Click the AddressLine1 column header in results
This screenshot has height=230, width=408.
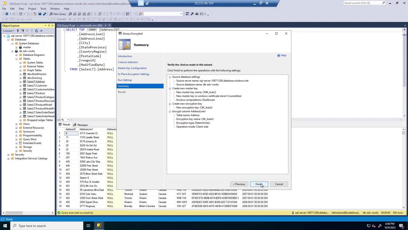pos(92,129)
